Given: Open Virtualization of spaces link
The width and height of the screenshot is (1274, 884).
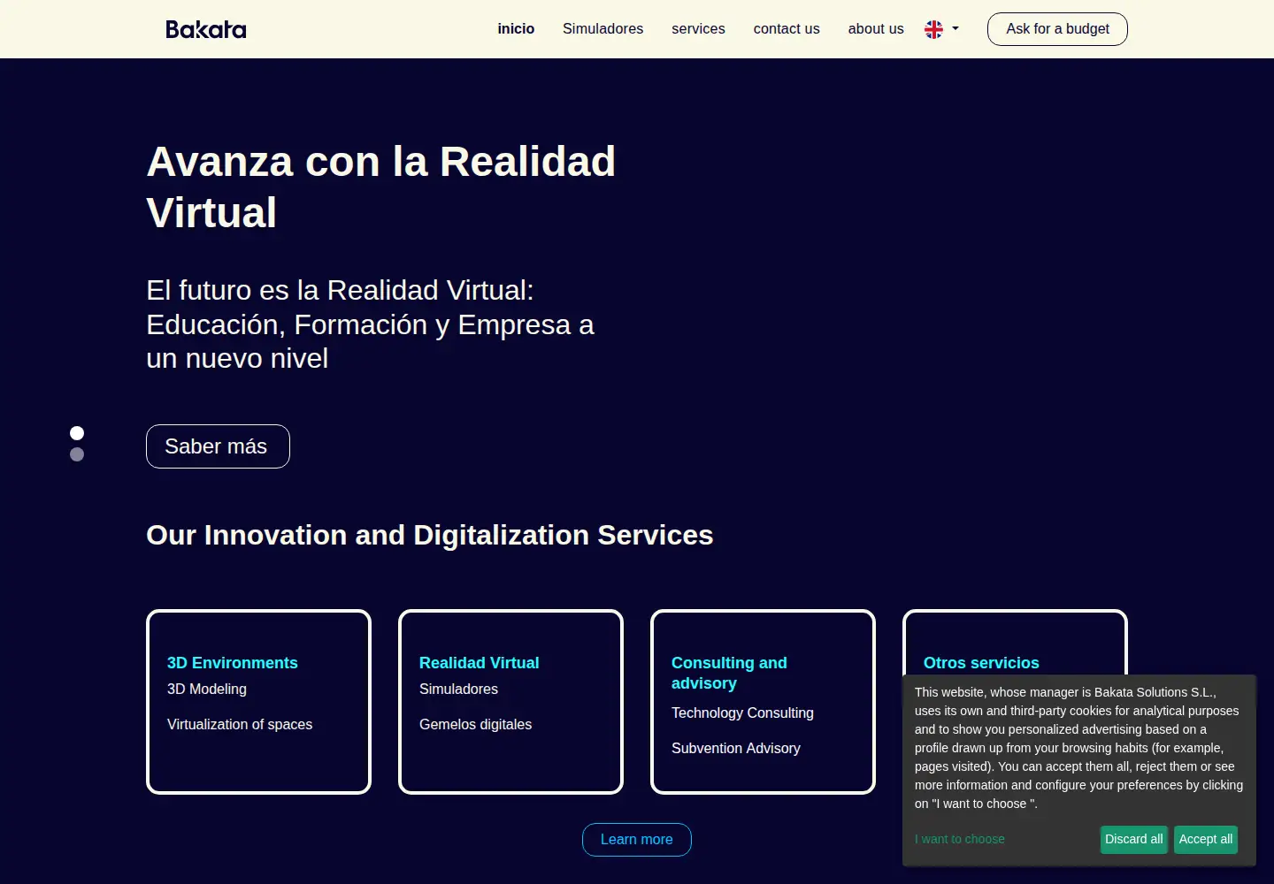Looking at the screenshot, I should pos(240,725).
